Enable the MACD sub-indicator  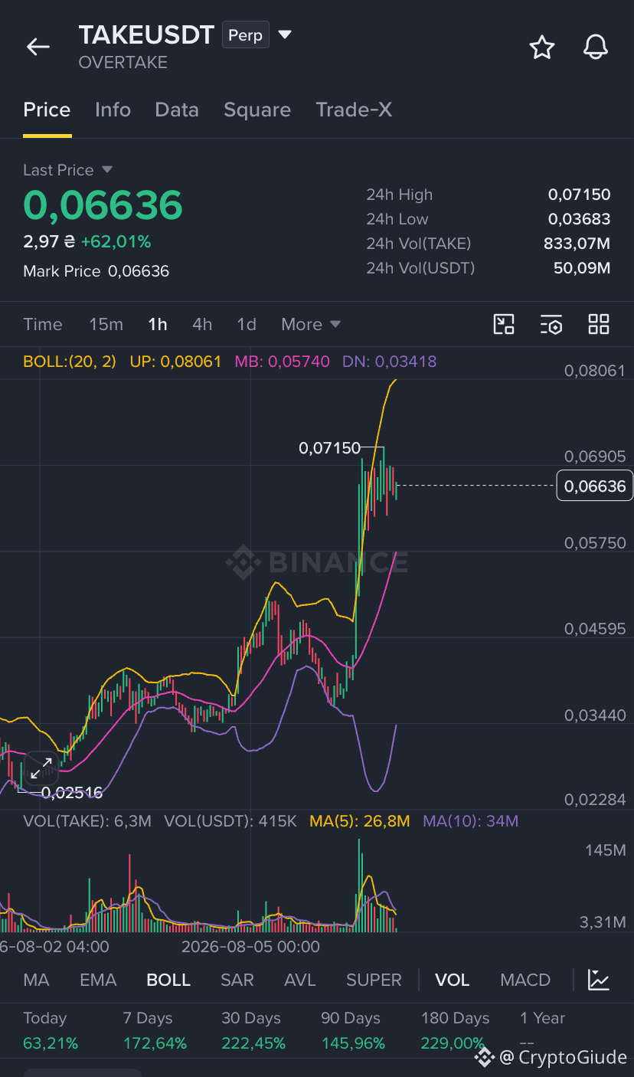[x=525, y=980]
